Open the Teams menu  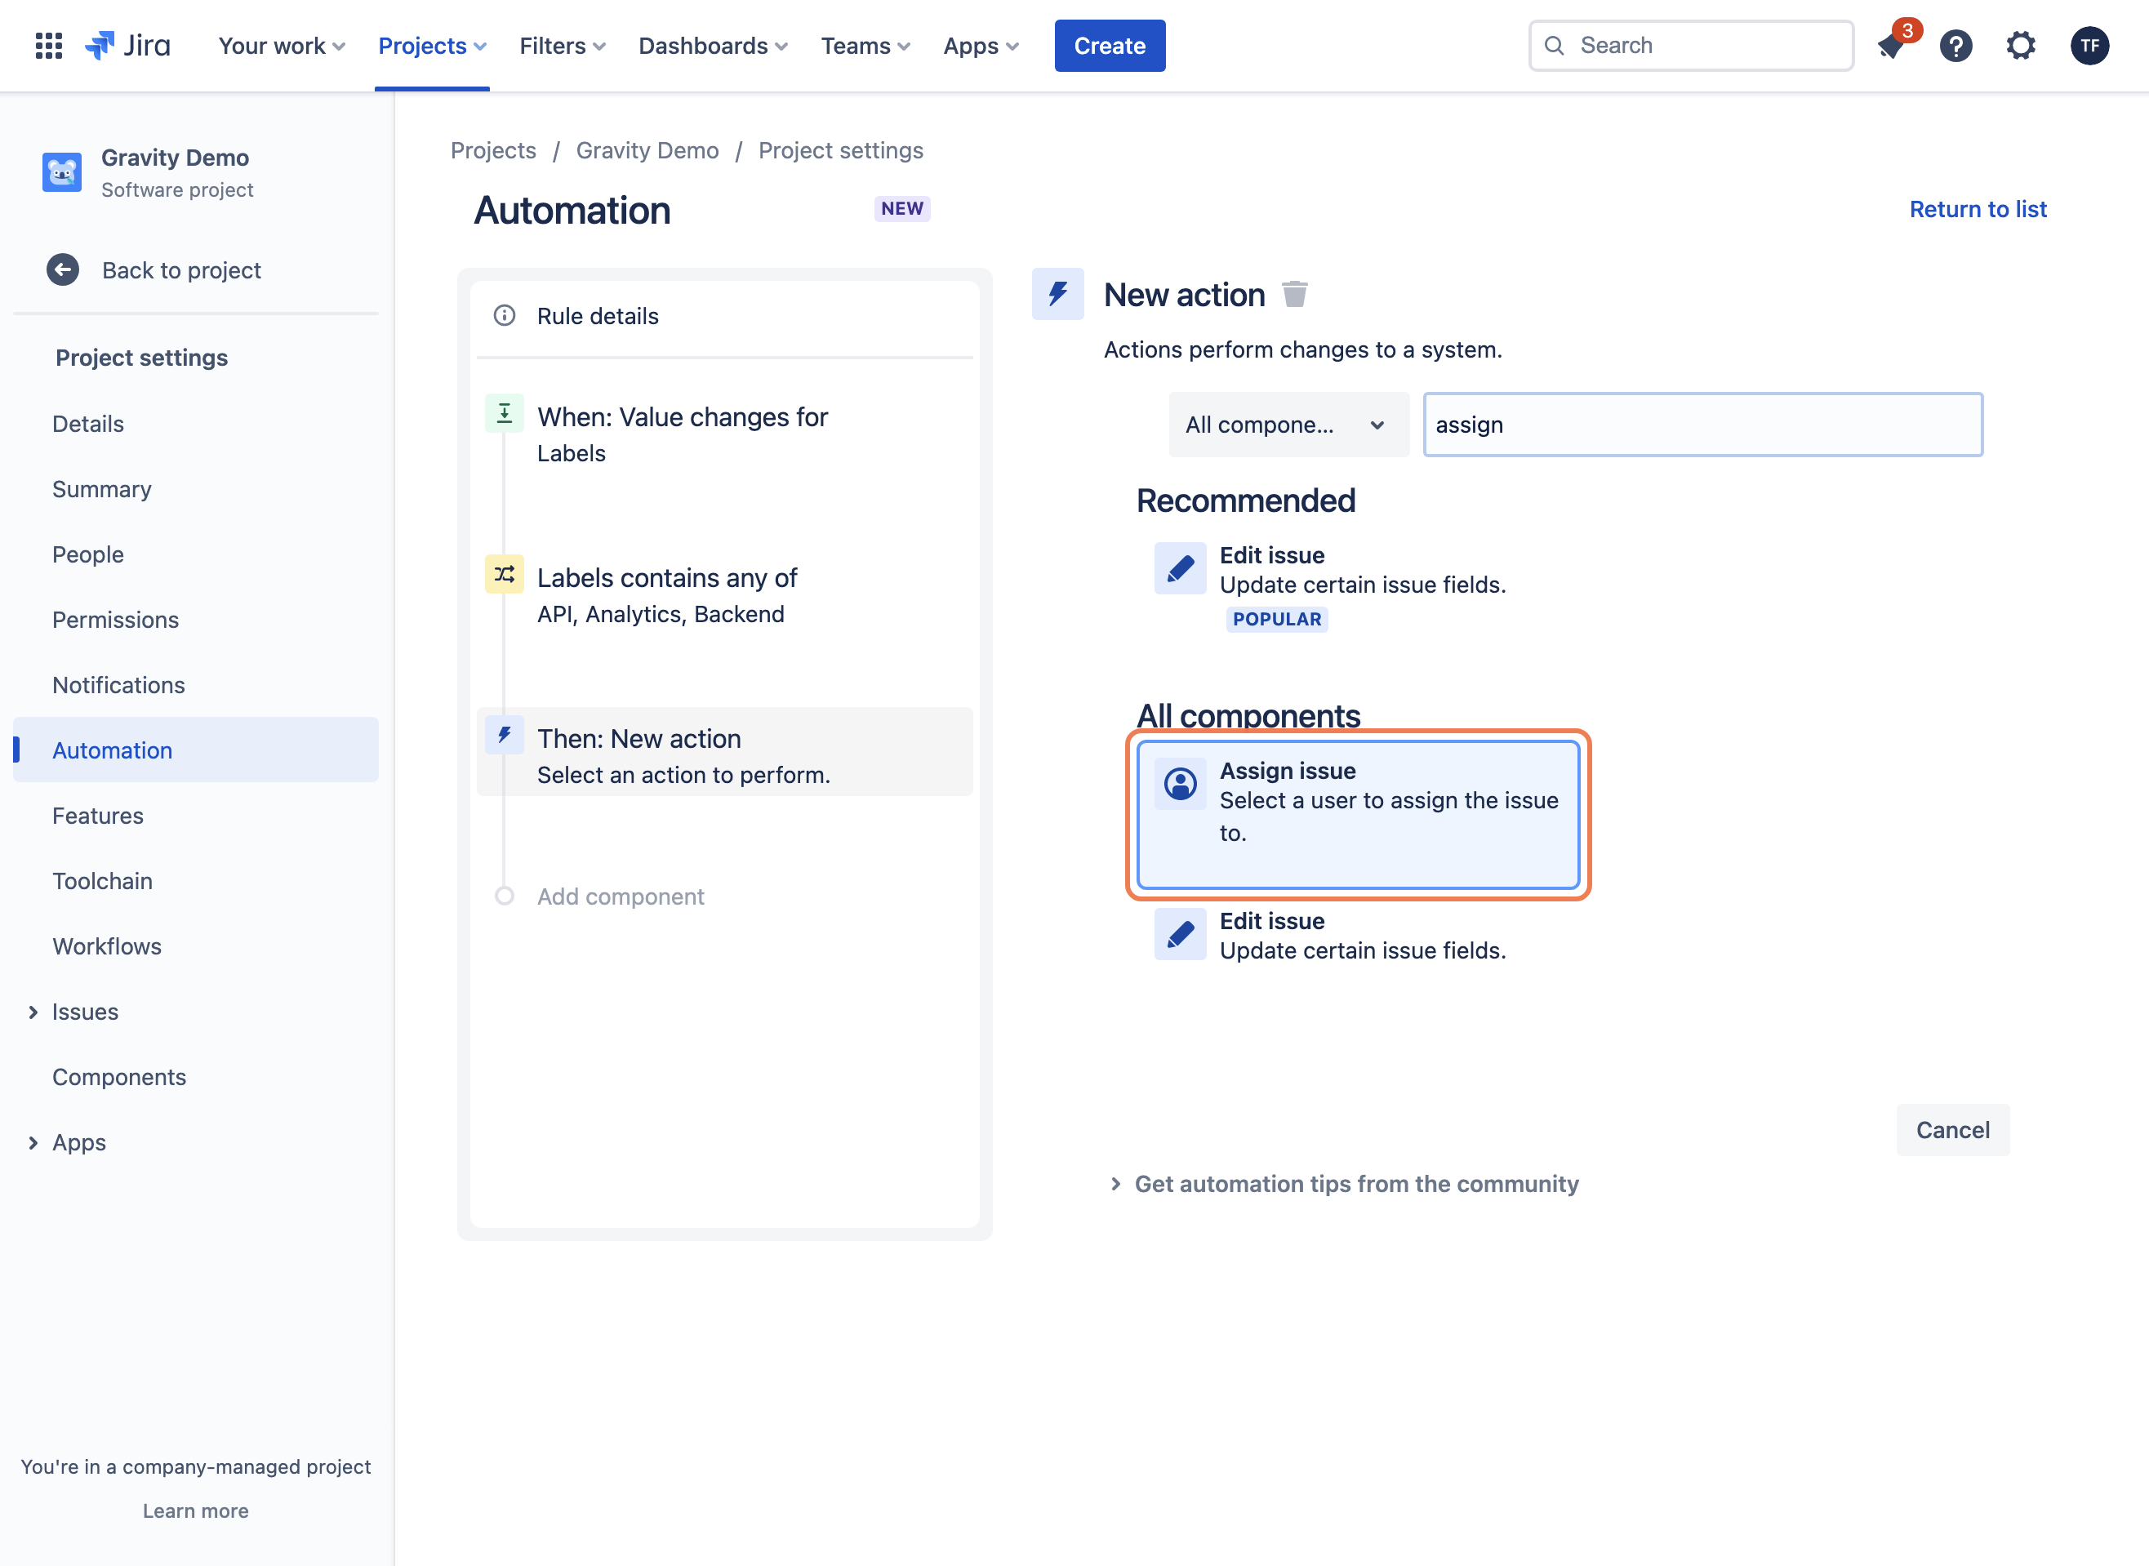point(865,46)
